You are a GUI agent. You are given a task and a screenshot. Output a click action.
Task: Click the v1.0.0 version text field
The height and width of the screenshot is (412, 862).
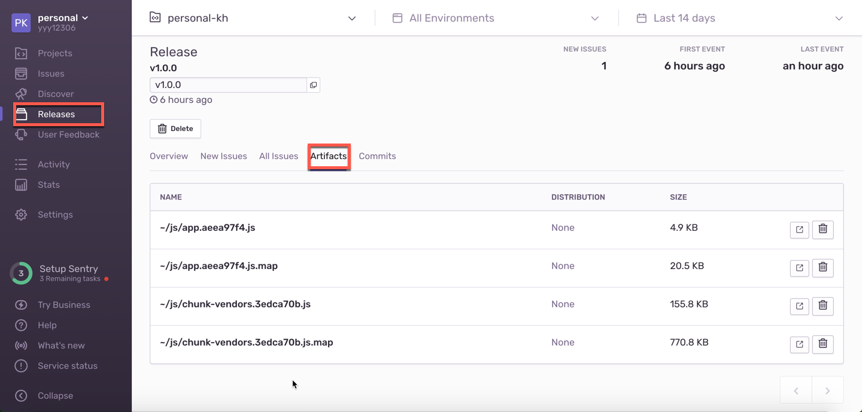(x=227, y=85)
